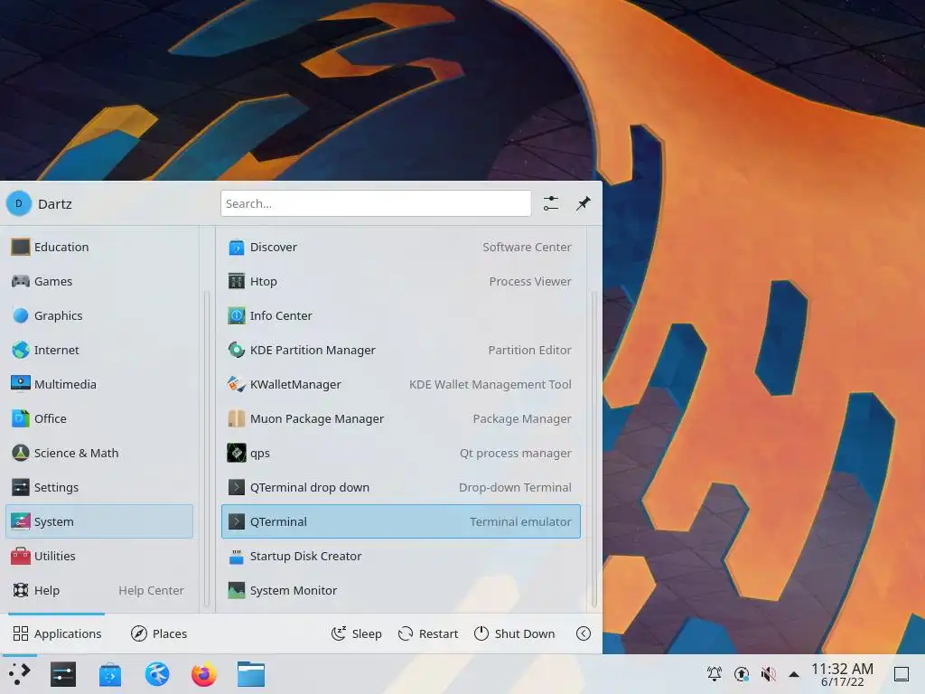Click the Search input field
The image size is (925, 694).
(376, 203)
